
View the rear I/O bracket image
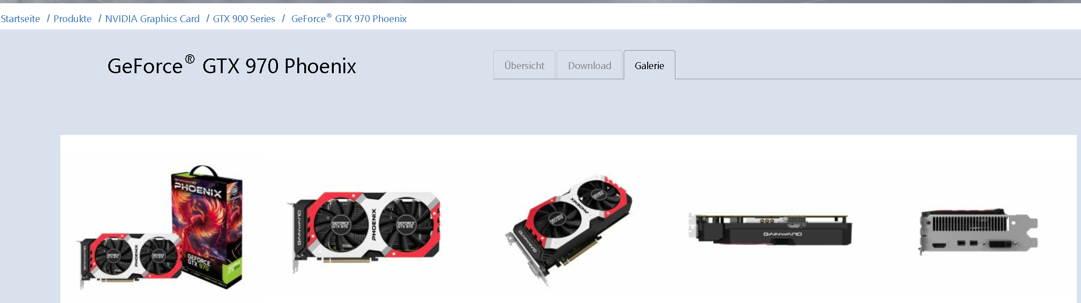point(978,231)
